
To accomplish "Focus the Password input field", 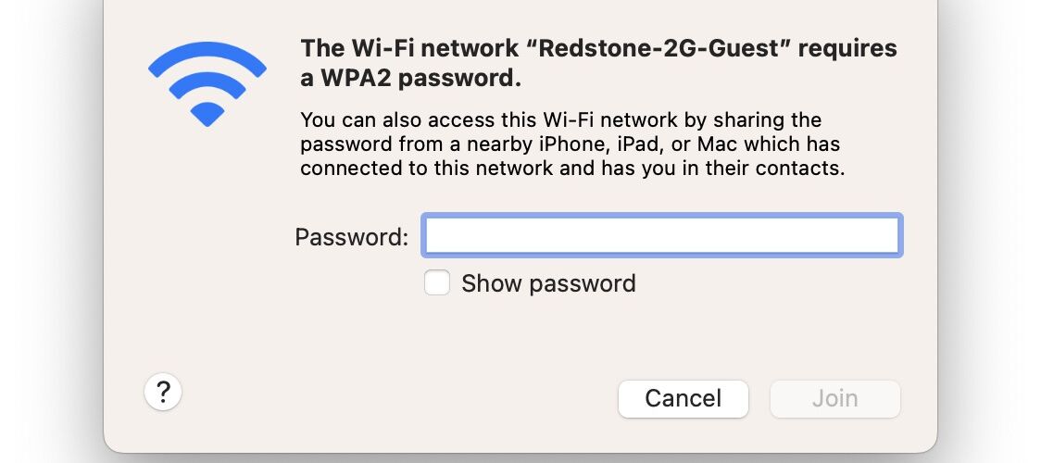I will [662, 235].
